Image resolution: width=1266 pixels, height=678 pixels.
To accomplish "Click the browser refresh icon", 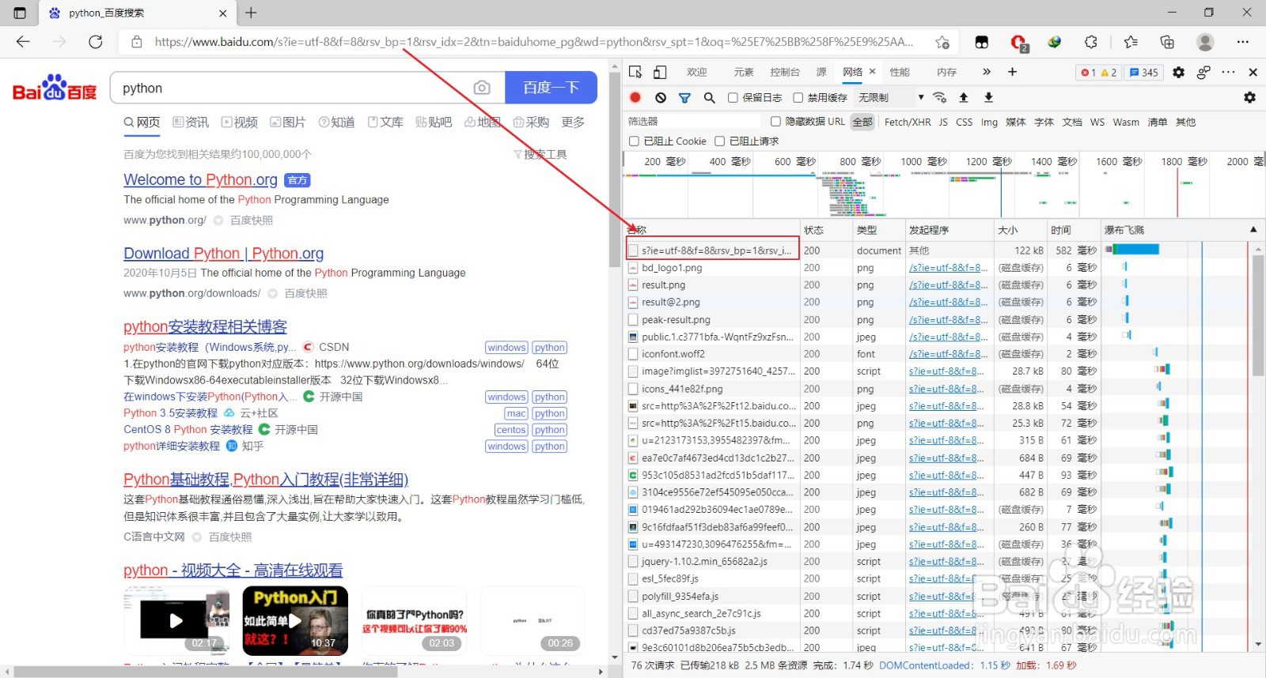I will point(96,42).
